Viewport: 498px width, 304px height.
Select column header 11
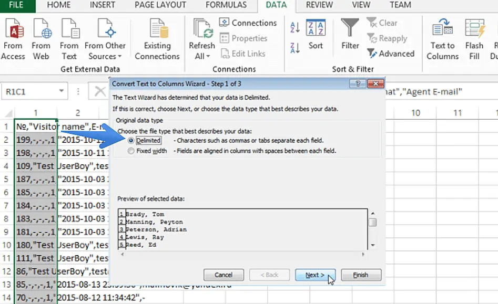tap(458, 113)
